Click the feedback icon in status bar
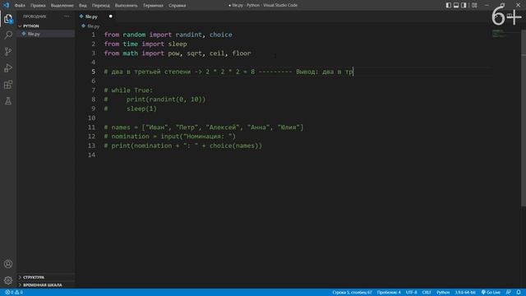Image resolution: width=526 pixels, height=296 pixels. (x=508, y=293)
